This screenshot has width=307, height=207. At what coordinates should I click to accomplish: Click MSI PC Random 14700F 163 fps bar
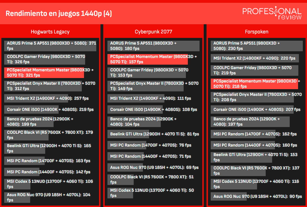coord(24,161)
